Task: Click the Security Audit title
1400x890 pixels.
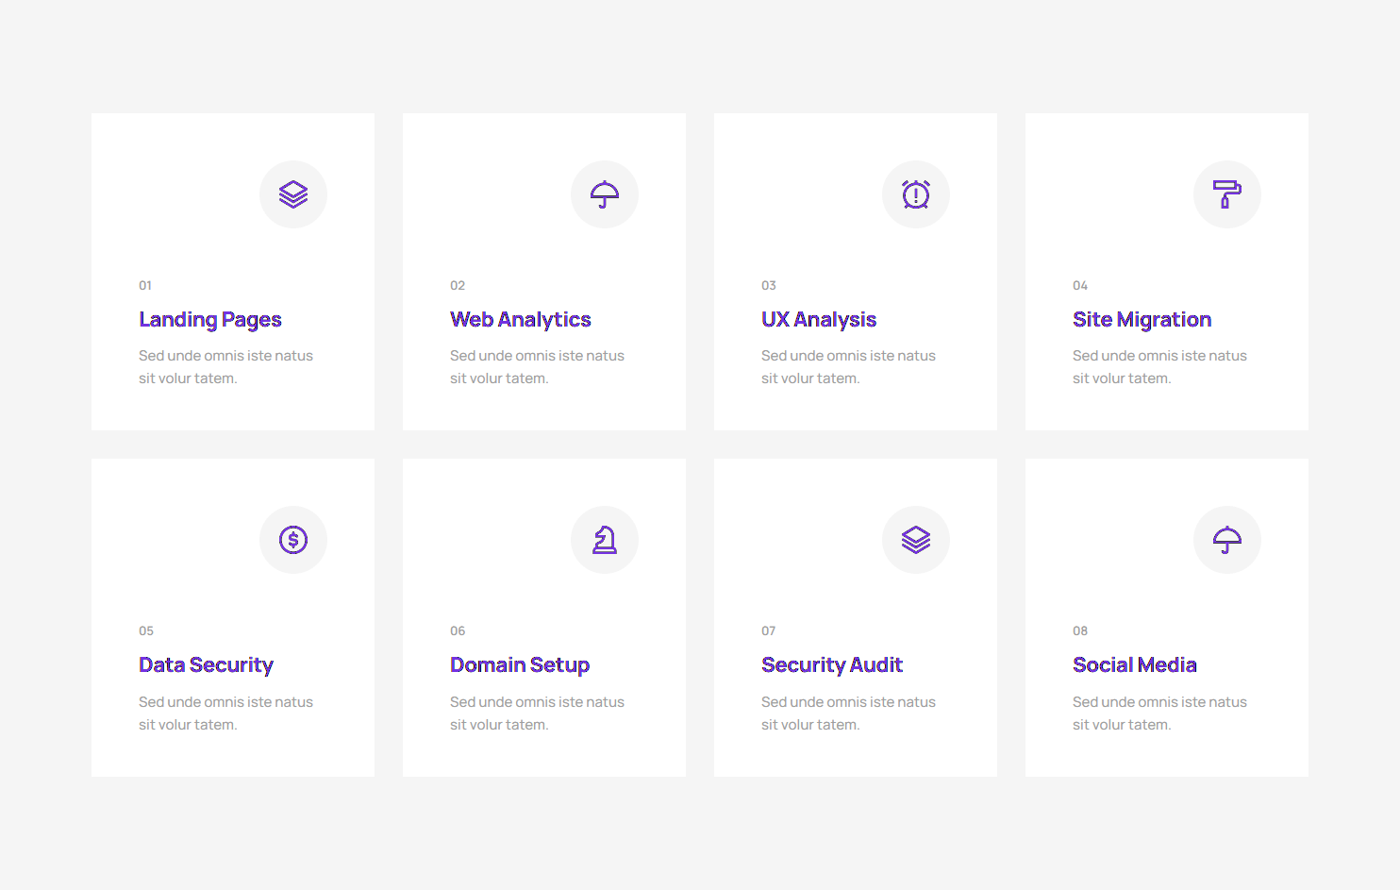Action: 832,665
